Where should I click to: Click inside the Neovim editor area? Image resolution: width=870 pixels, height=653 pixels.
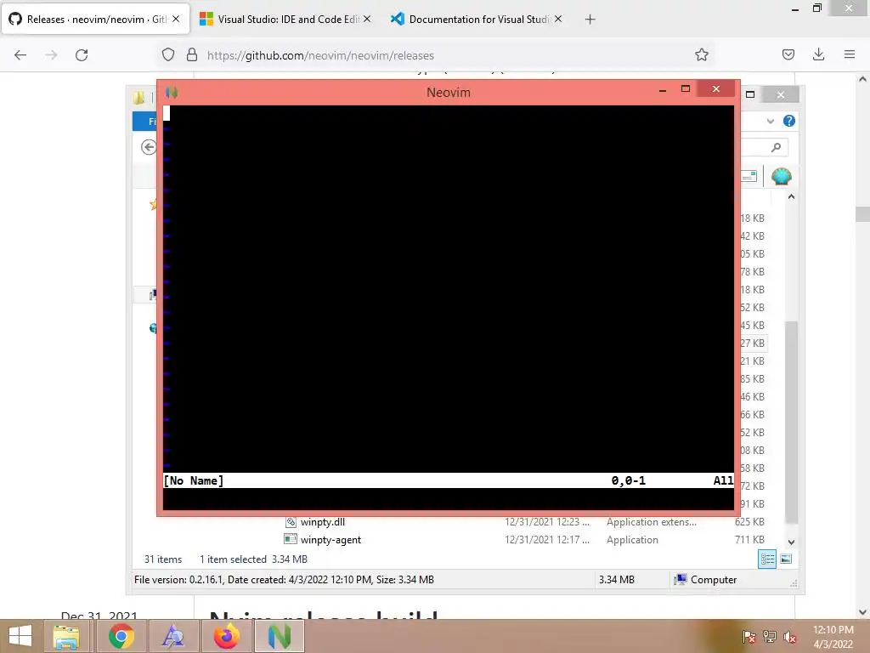coord(449,289)
